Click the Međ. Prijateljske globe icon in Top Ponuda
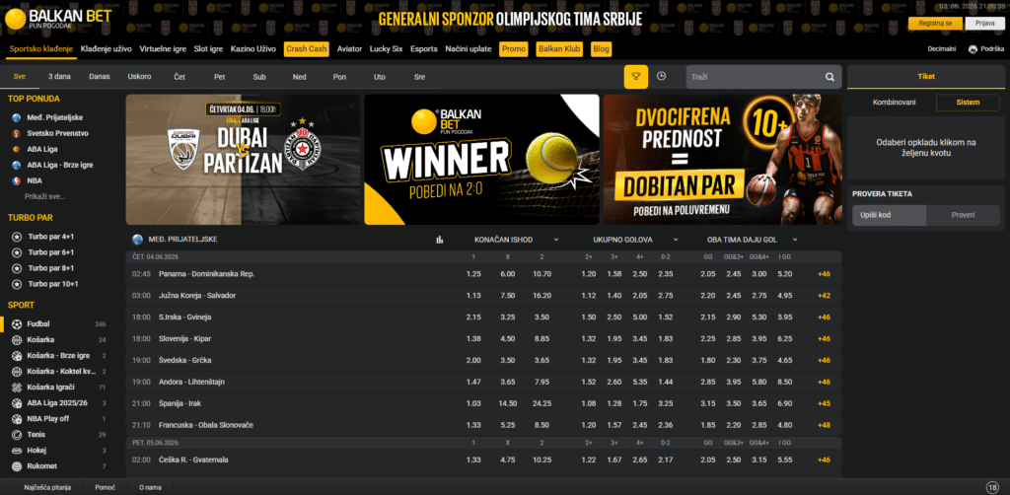 16,117
